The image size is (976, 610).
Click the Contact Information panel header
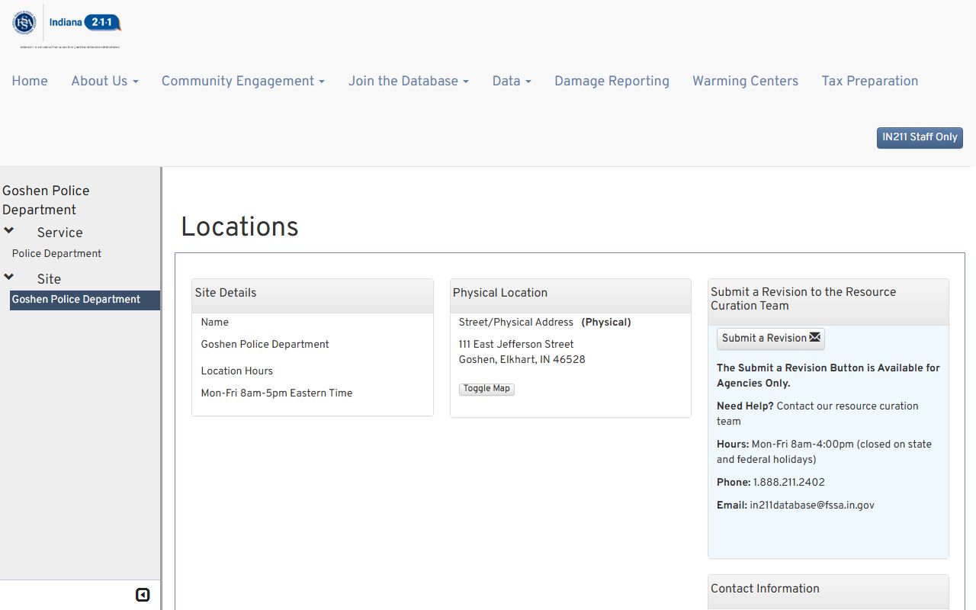828,591
